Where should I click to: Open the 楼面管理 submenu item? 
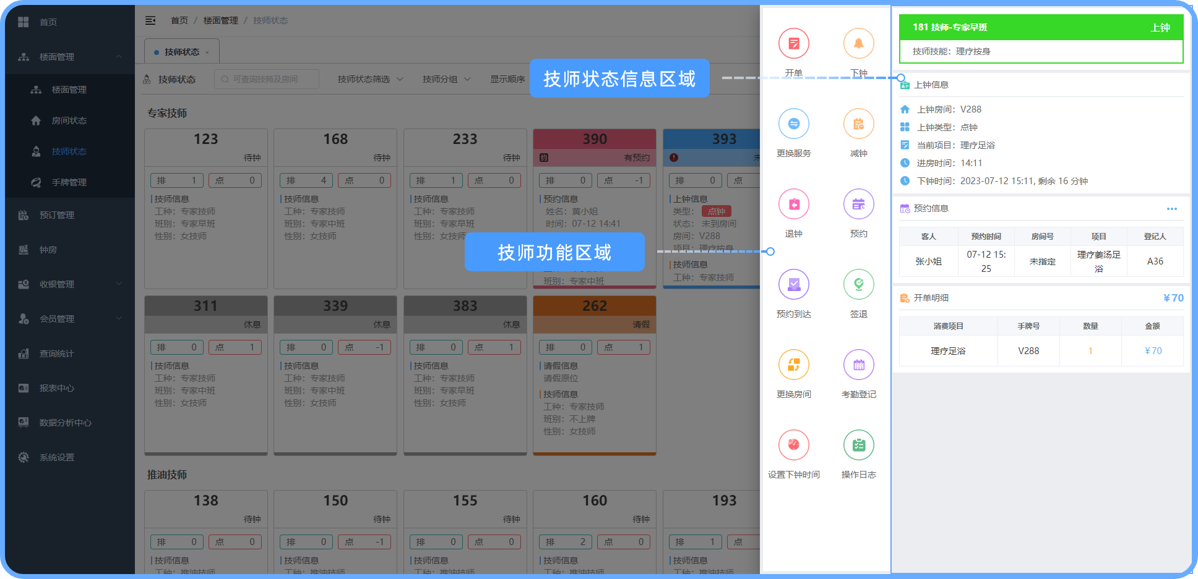pyautogui.click(x=69, y=90)
